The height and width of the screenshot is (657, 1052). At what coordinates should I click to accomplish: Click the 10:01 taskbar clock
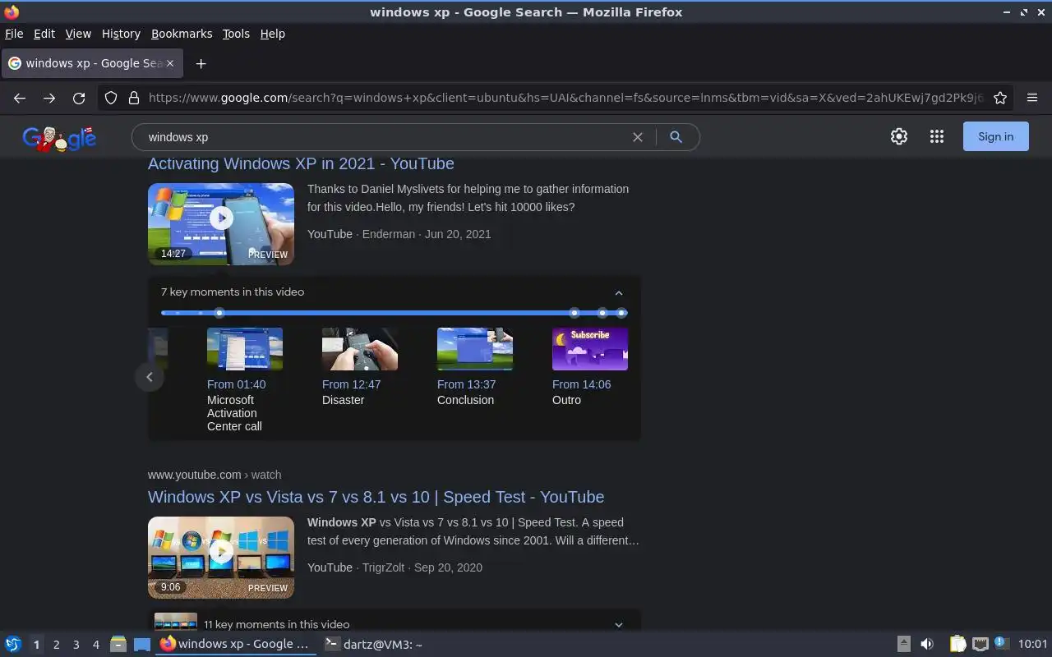tap(1032, 645)
